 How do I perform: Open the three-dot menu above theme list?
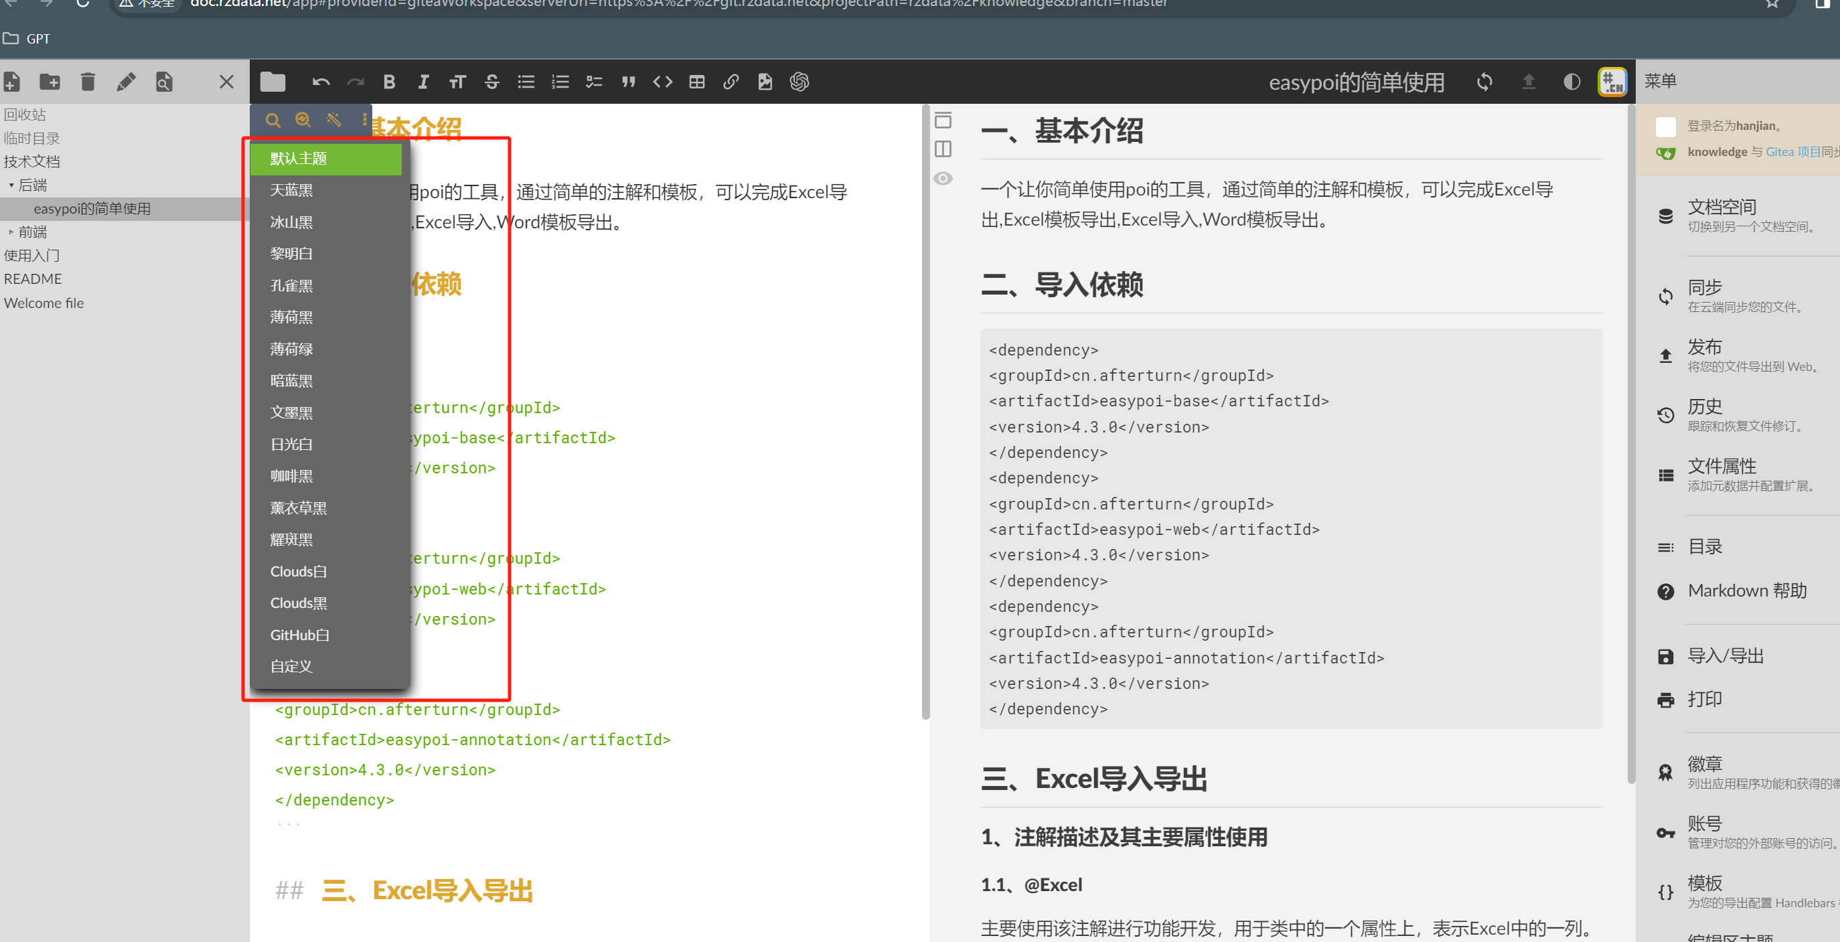click(x=364, y=119)
